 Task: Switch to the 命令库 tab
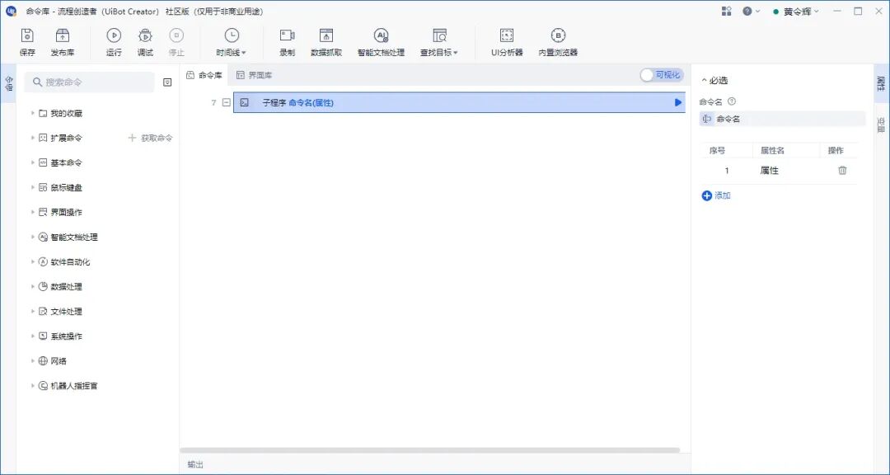pos(204,75)
